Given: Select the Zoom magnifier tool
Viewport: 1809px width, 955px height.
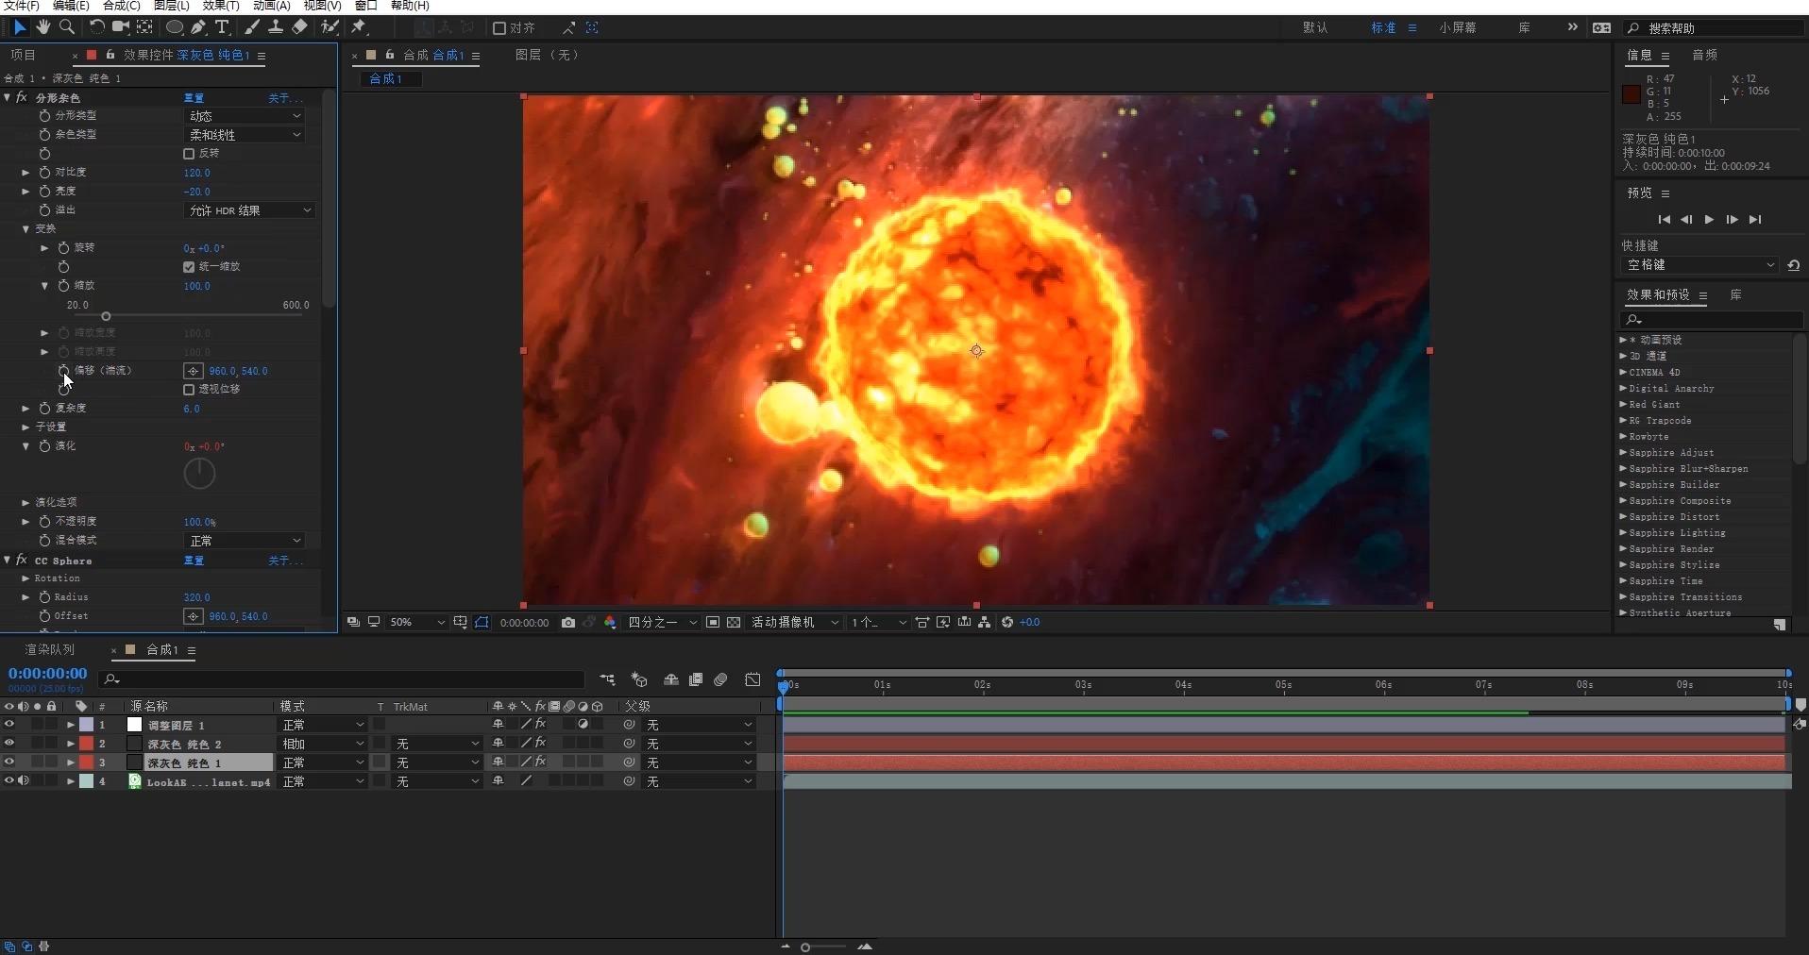Looking at the screenshot, I should [67, 27].
